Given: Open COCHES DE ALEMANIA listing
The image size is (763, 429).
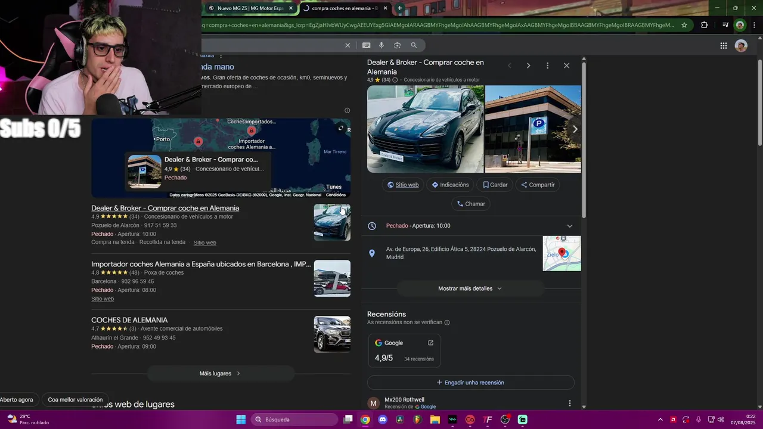Looking at the screenshot, I should pos(129,320).
